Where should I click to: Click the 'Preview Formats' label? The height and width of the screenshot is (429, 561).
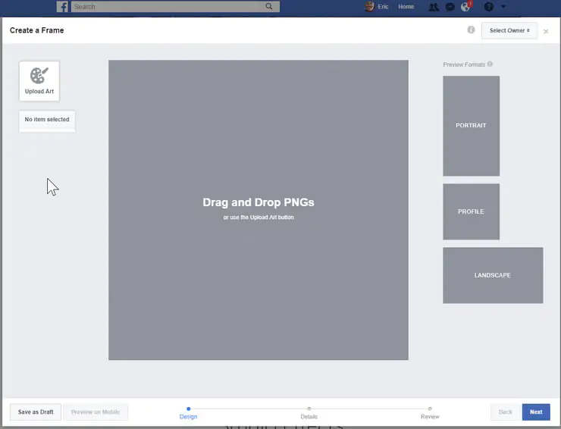pos(464,64)
